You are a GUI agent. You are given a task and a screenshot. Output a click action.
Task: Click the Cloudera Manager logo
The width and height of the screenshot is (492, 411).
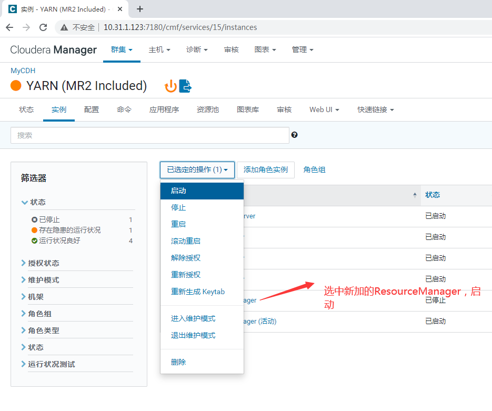(x=53, y=49)
